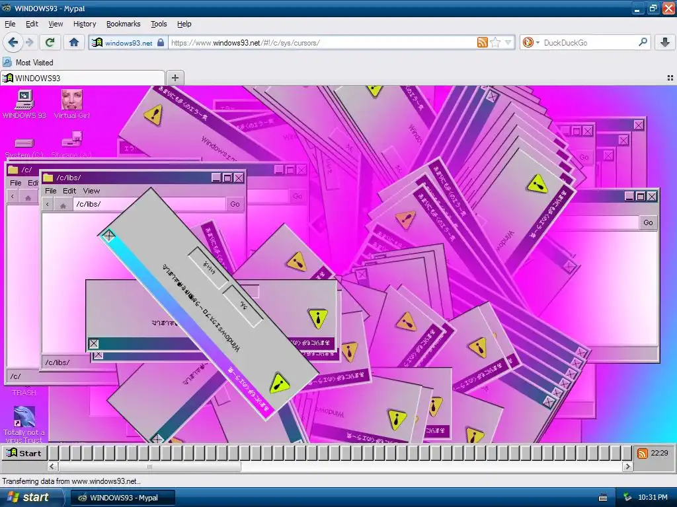Open the Virtual Girl desktop icon

(71, 104)
